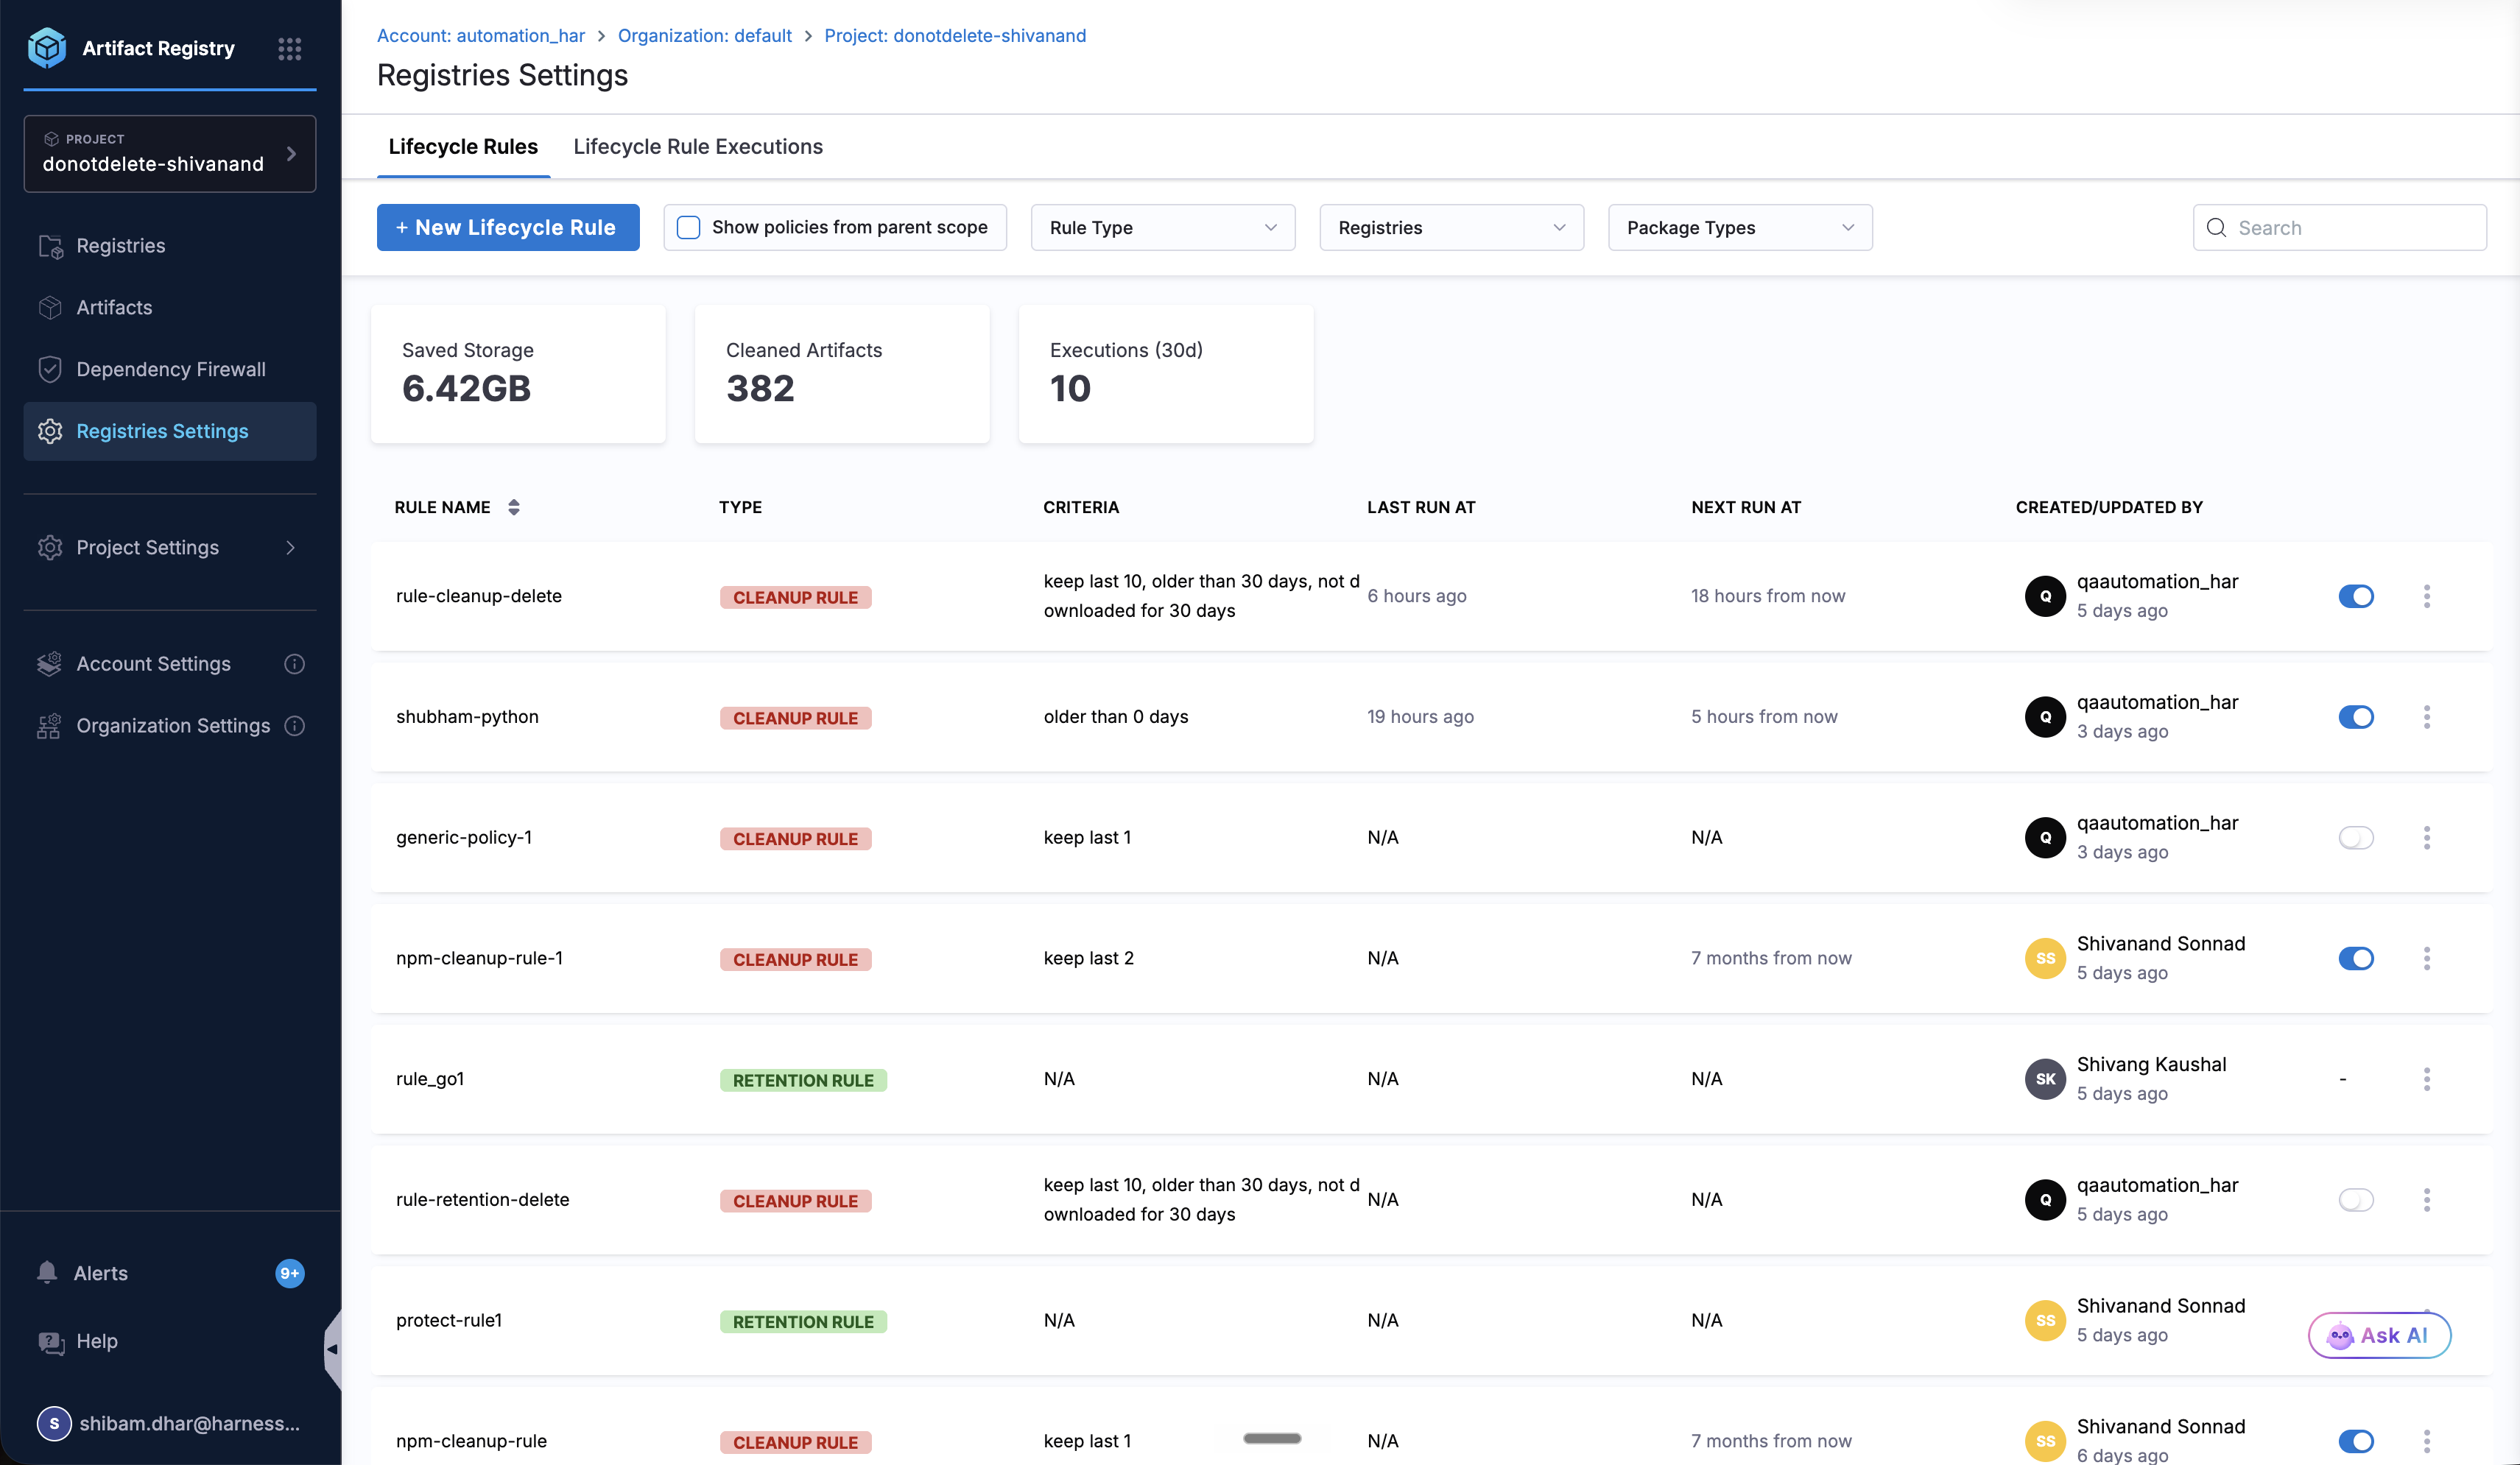Click the Q avatar in shubham-python row
The image size is (2520, 1465).
click(2046, 717)
